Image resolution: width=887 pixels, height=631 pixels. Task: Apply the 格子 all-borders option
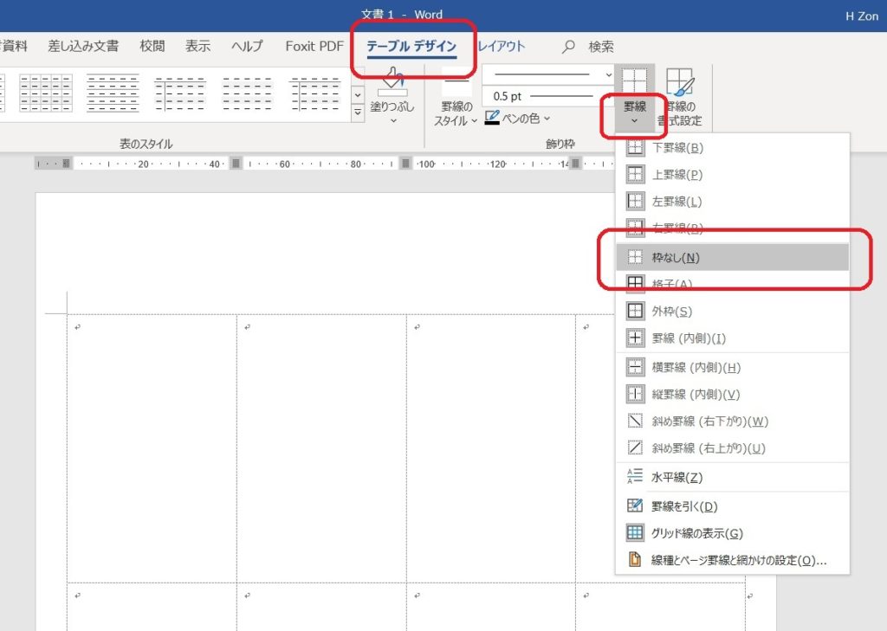pos(684,283)
